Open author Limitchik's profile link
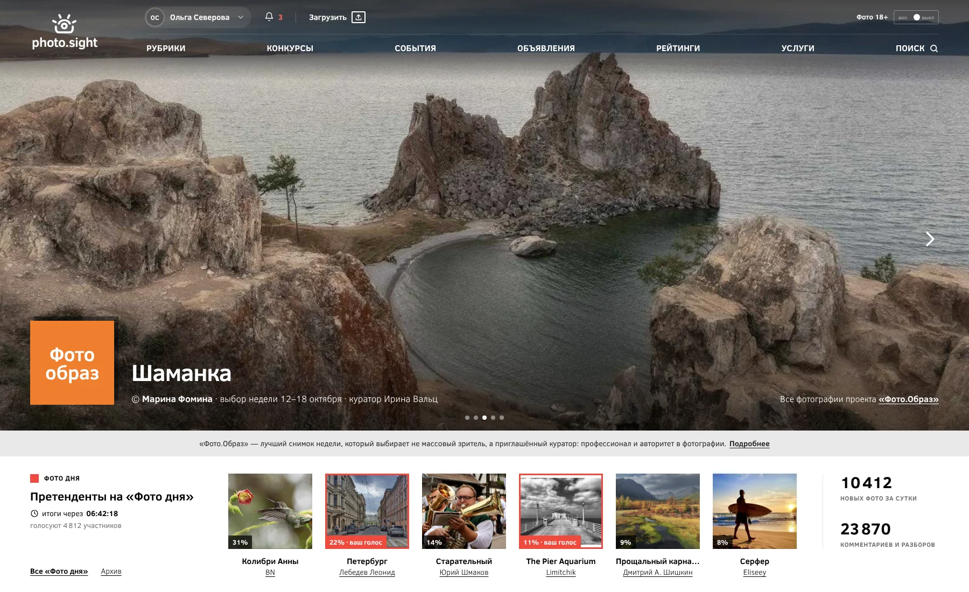The width and height of the screenshot is (969, 592). click(561, 573)
